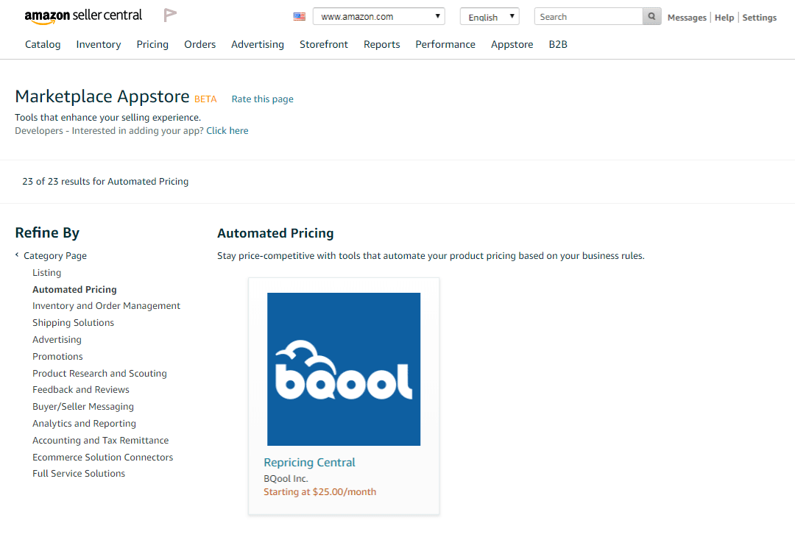Select the Automated Pricing category
Screen dimensions: 795x537
[74, 289]
